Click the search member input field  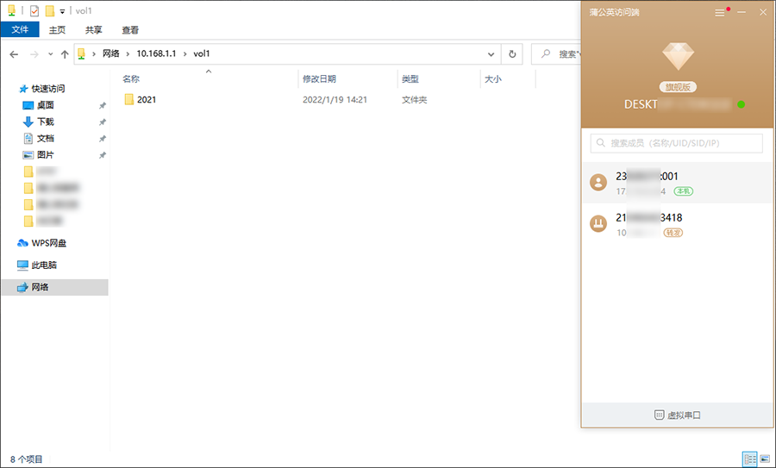(x=677, y=143)
